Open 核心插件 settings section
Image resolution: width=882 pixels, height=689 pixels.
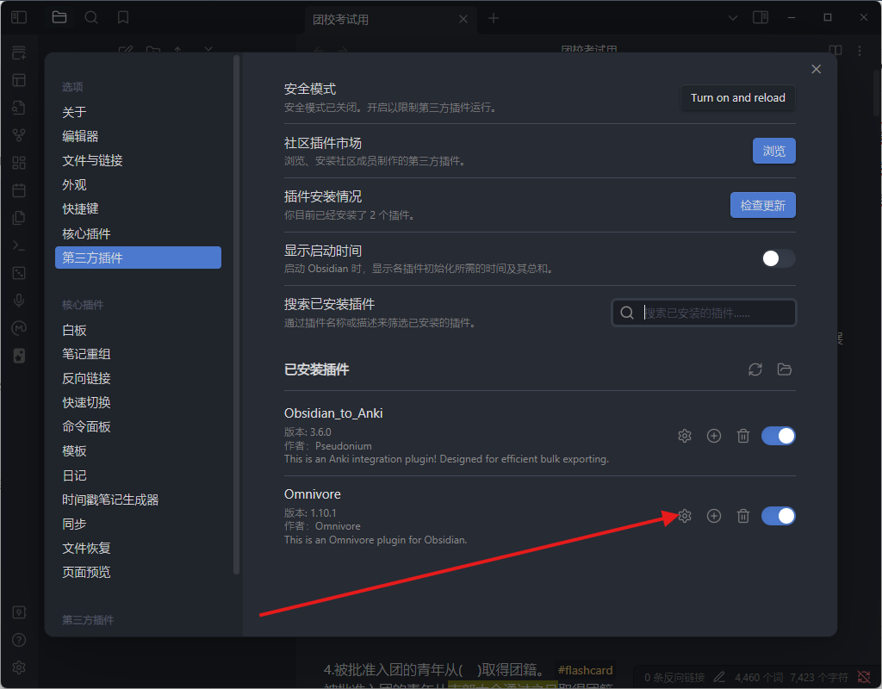139,233
